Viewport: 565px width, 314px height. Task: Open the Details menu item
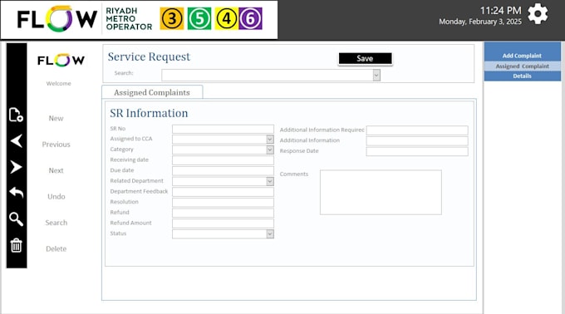pos(522,76)
